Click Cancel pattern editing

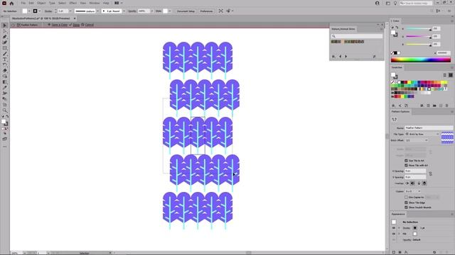[x=90, y=25]
